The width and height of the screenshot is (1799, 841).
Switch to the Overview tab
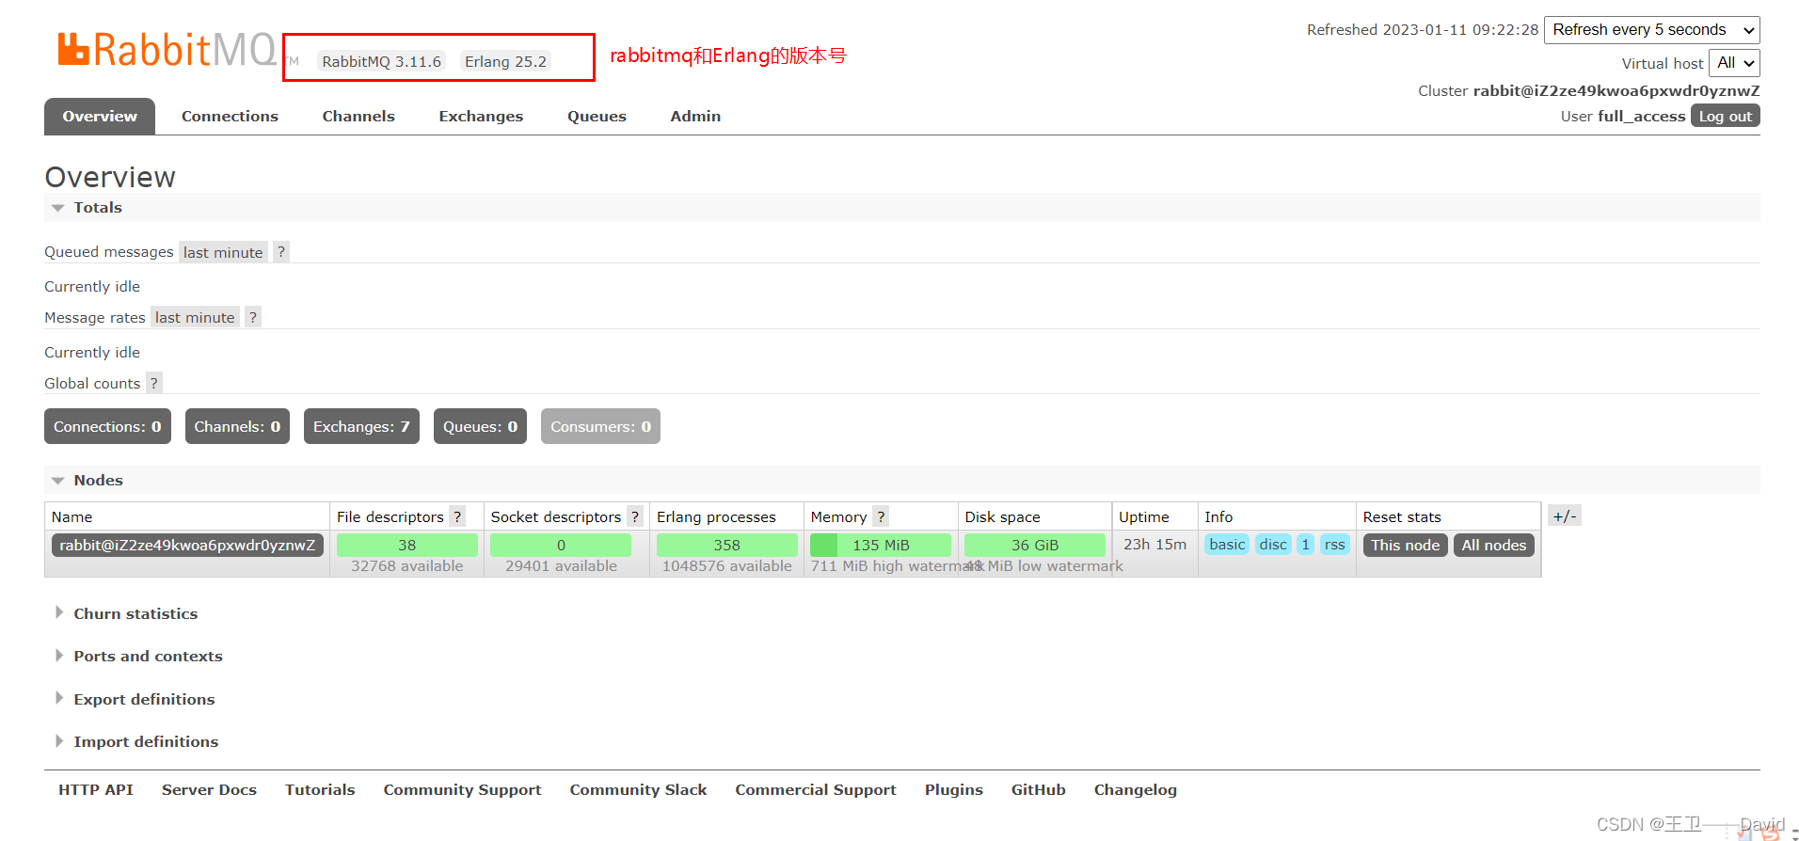[100, 117]
